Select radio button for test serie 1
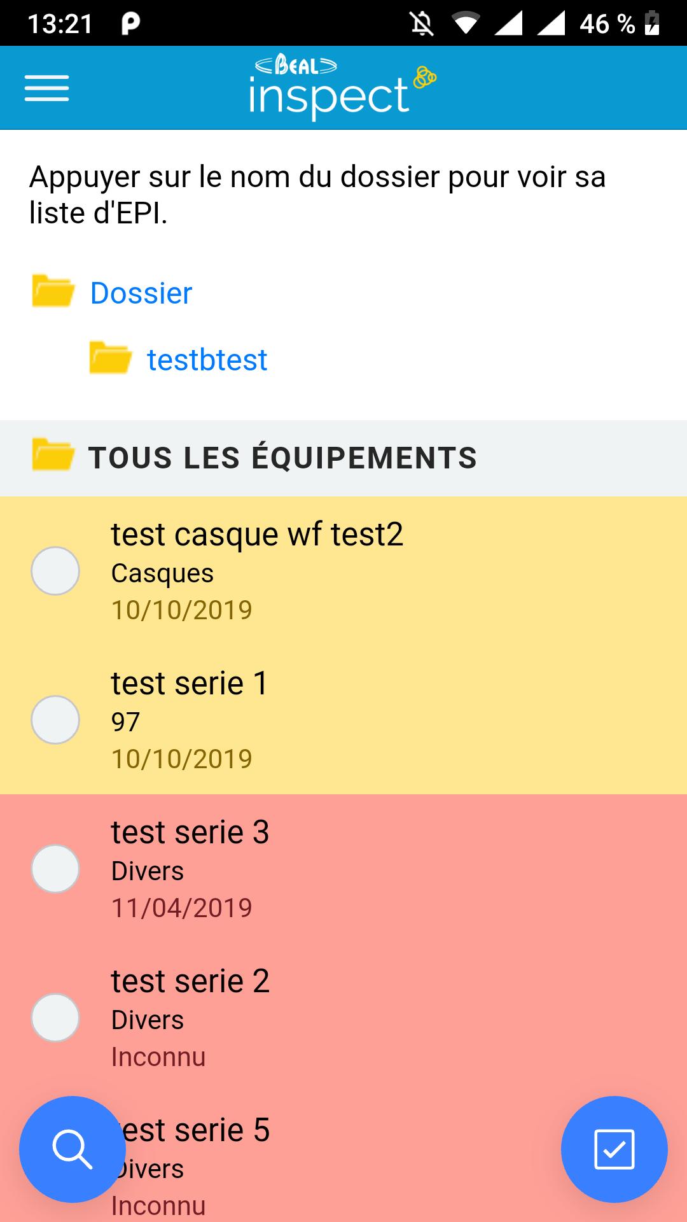Viewport: 687px width, 1222px height. coord(55,720)
